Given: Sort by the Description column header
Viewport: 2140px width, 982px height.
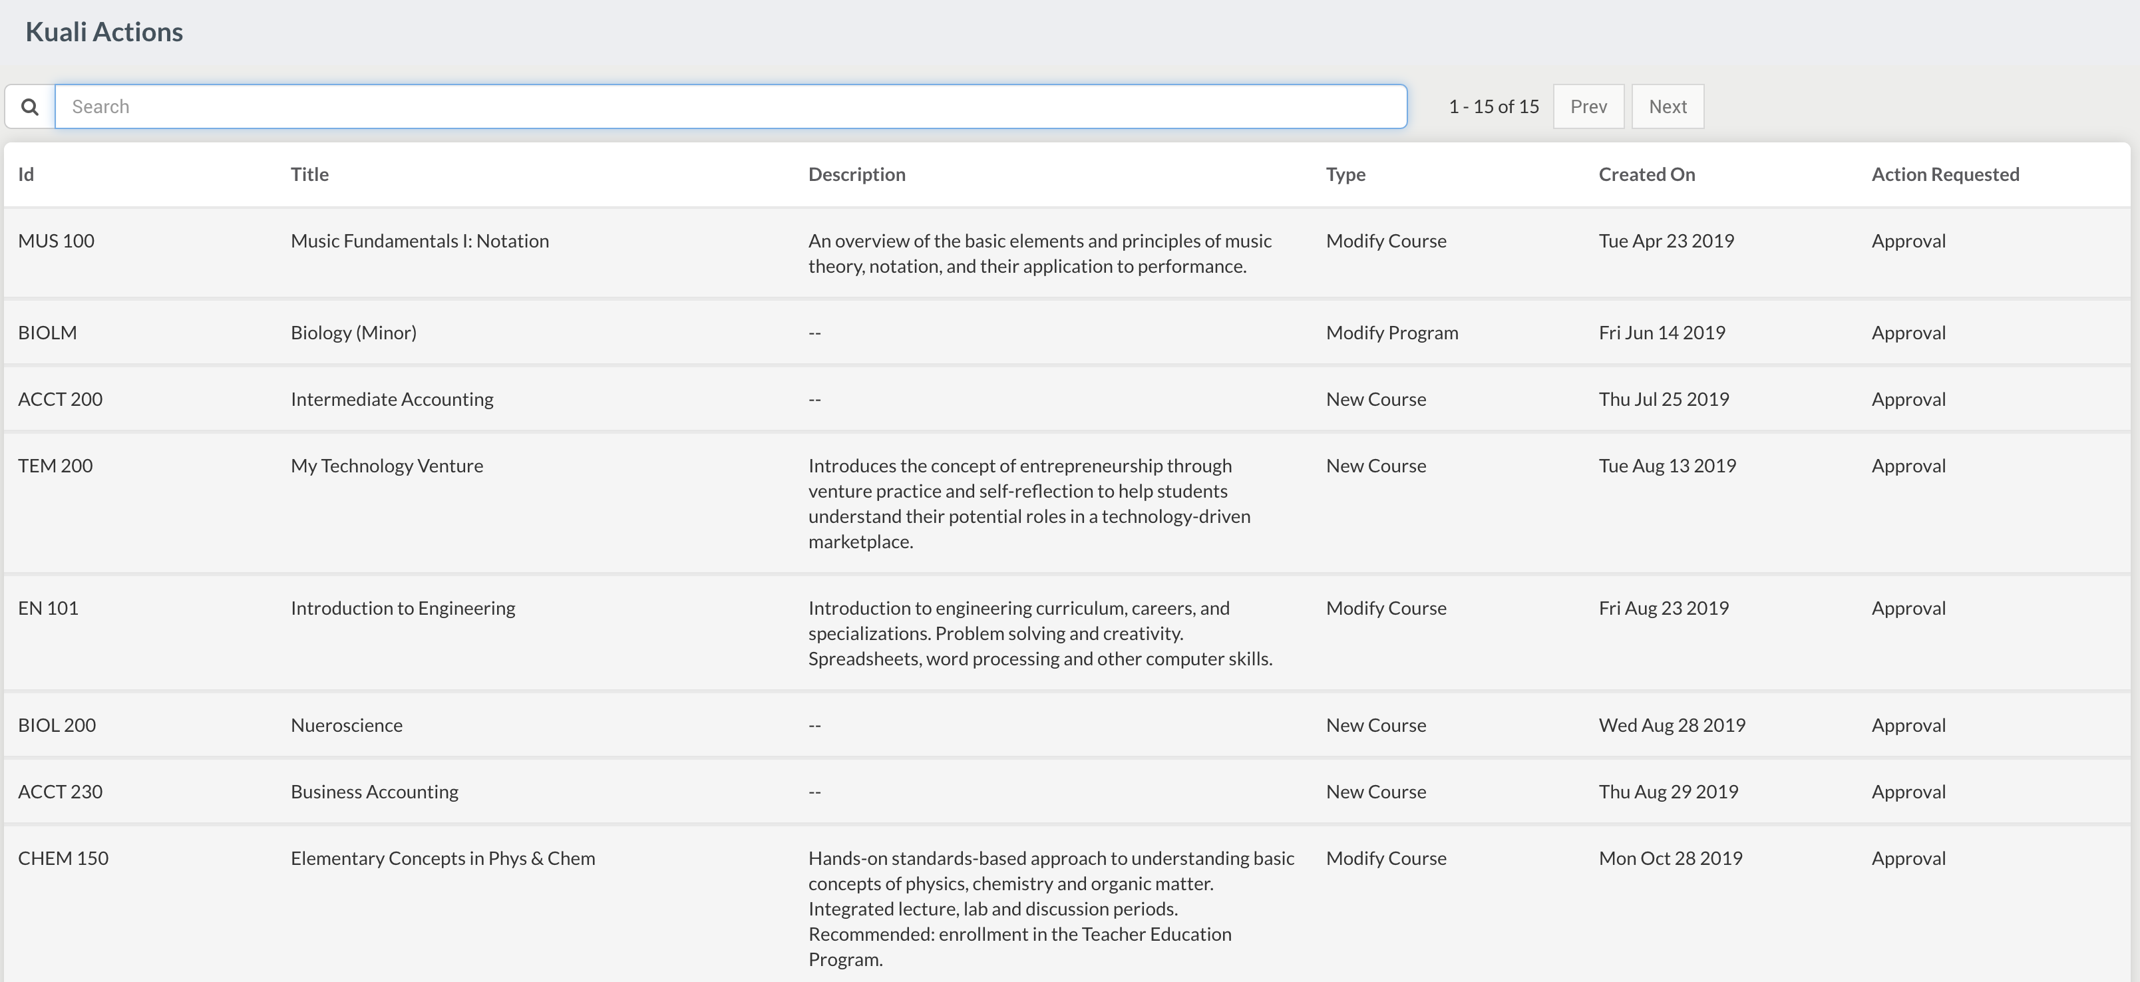Looking at the screenshot, I should point(856,174).
